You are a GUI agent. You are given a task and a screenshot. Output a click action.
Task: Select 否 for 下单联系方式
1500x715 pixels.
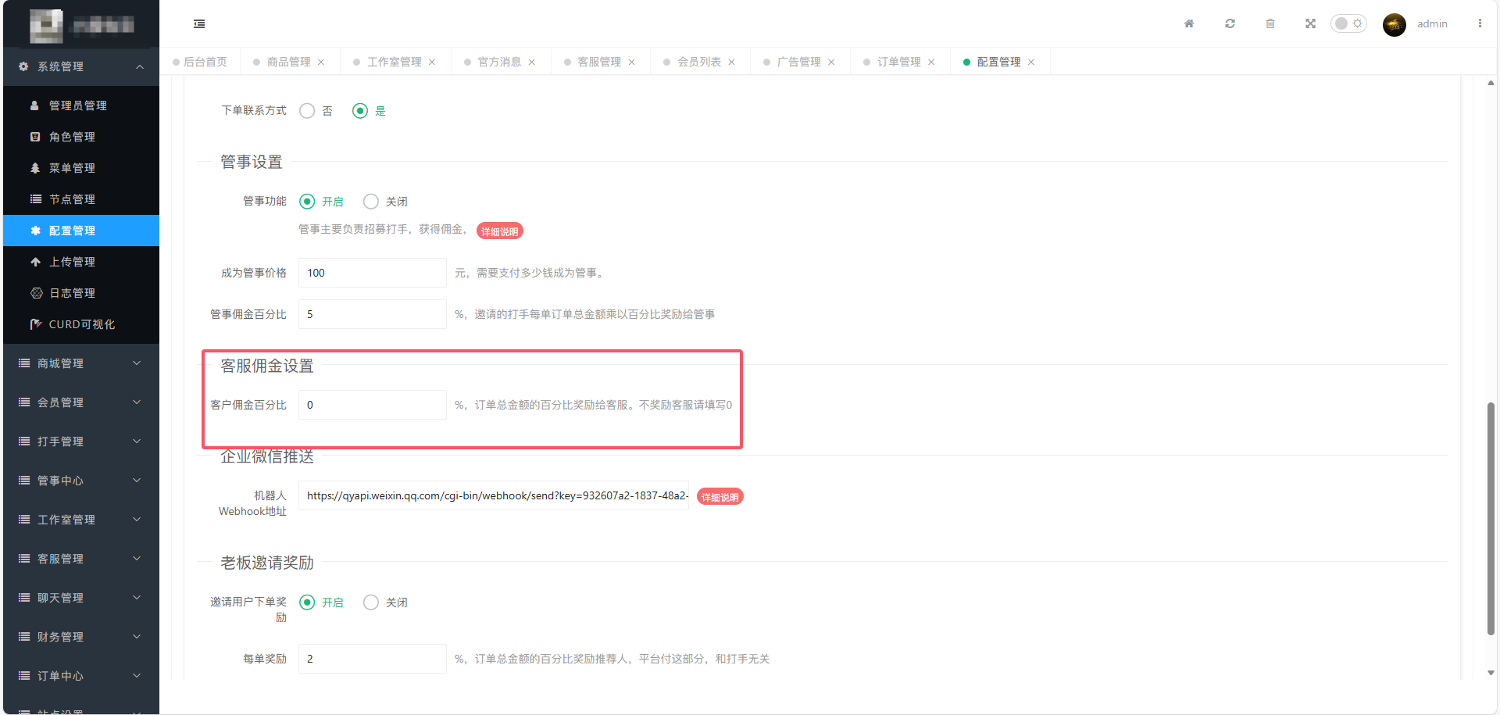pos(308,111)
